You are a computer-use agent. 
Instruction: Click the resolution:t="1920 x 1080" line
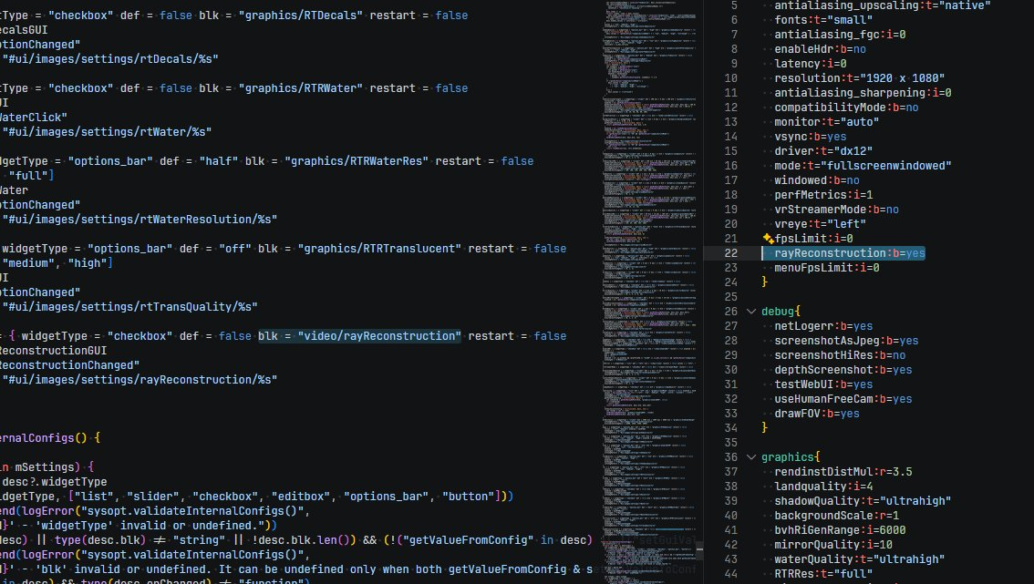coord(859,77)
